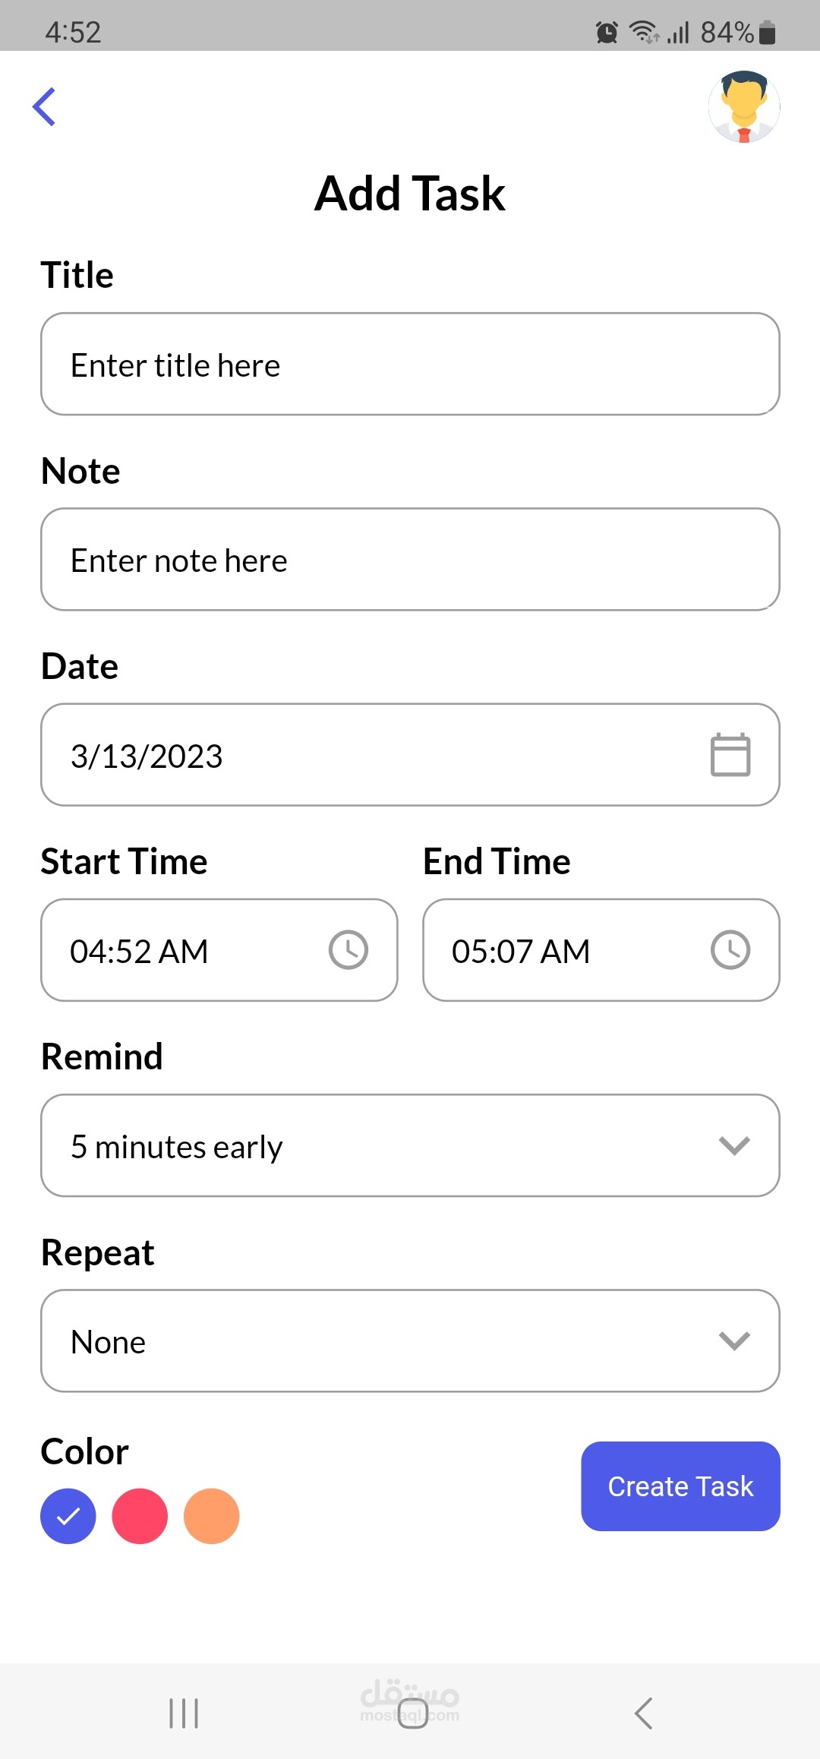Expand the Repeat dropdown chevron
820x1759 pixels.
734,1341
